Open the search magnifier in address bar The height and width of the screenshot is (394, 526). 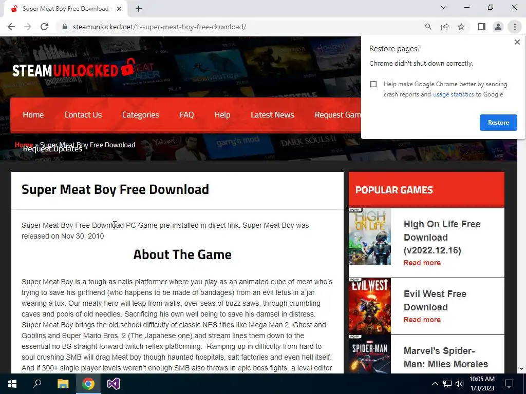[428, 27]
